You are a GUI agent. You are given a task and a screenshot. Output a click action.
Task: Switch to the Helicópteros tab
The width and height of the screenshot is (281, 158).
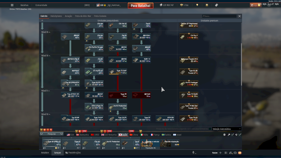[x=56, y=16]
